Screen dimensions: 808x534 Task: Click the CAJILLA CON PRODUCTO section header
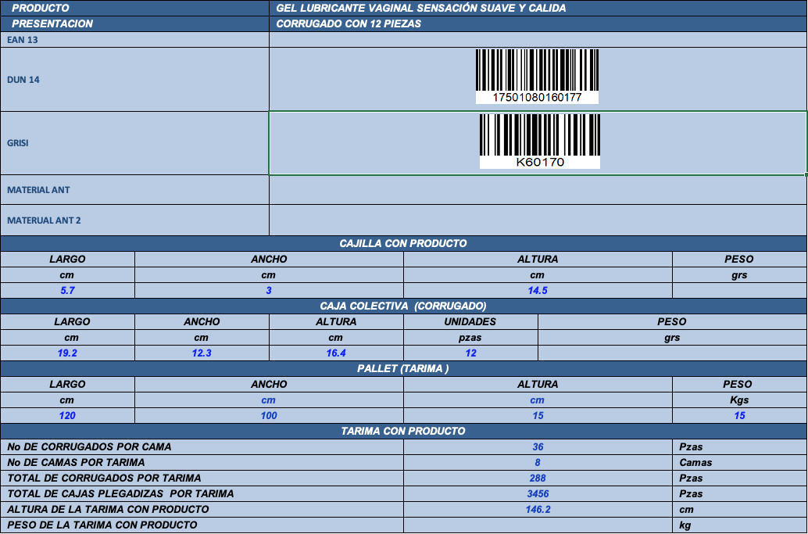pyautogui.click(x=403, y=243)
